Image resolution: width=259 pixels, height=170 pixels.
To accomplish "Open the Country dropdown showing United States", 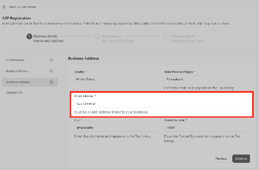I will [x=117, y=79].
